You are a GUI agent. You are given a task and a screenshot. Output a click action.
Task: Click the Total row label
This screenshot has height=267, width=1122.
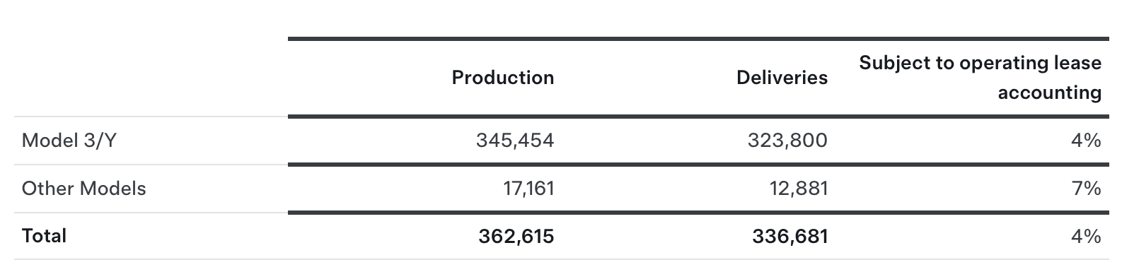click(44, 236)
